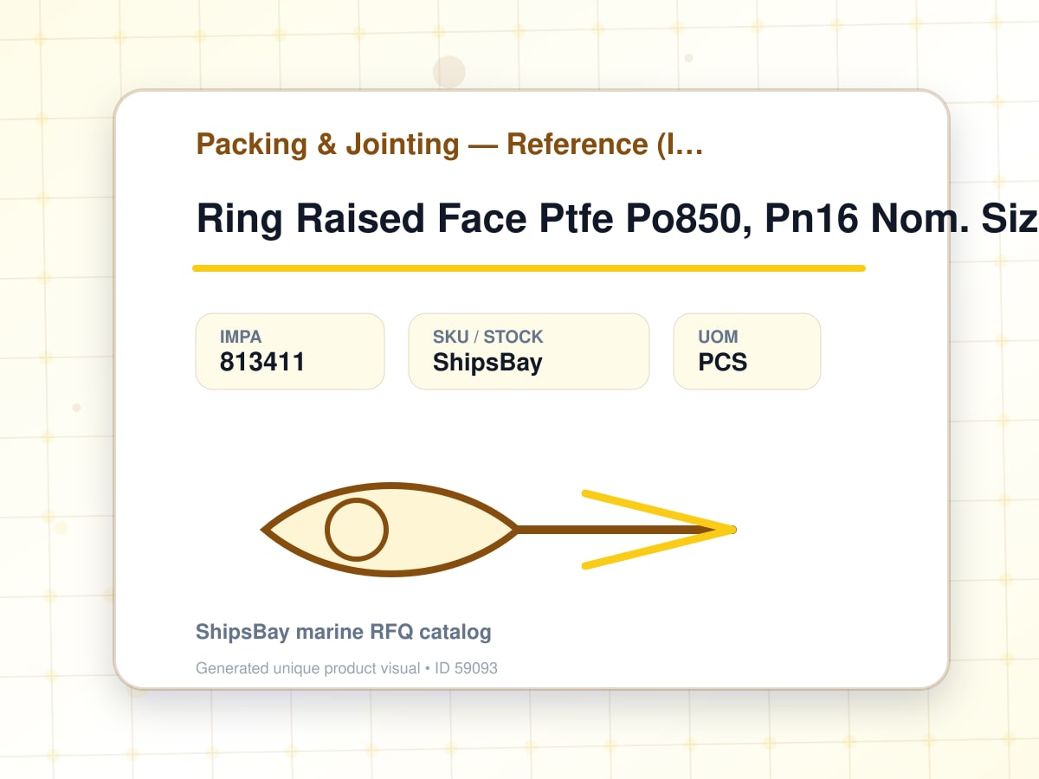
Task: Open the Packing & Jointing category heading
Action: coord(449,145)
